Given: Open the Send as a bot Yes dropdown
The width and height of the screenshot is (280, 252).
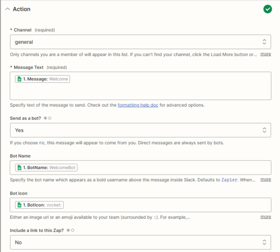Looking at the screenshot, I should 140,130.
